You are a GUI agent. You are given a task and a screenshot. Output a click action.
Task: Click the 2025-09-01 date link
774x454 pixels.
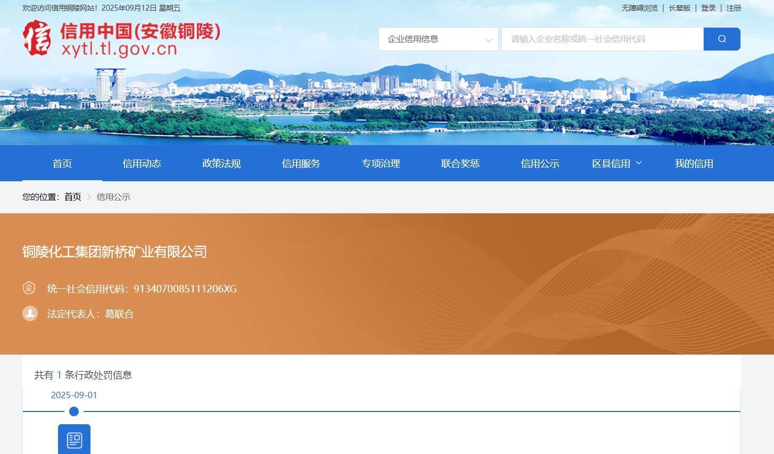click(73, 395)
